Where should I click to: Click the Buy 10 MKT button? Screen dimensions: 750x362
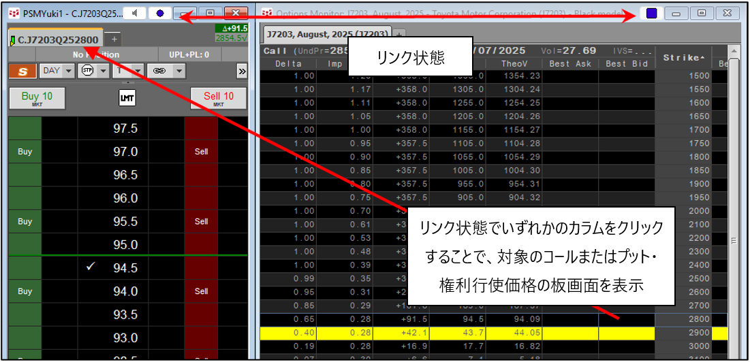point(37,98)
